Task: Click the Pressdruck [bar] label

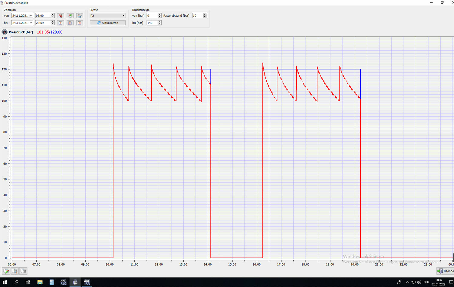Action: point(21,32)
